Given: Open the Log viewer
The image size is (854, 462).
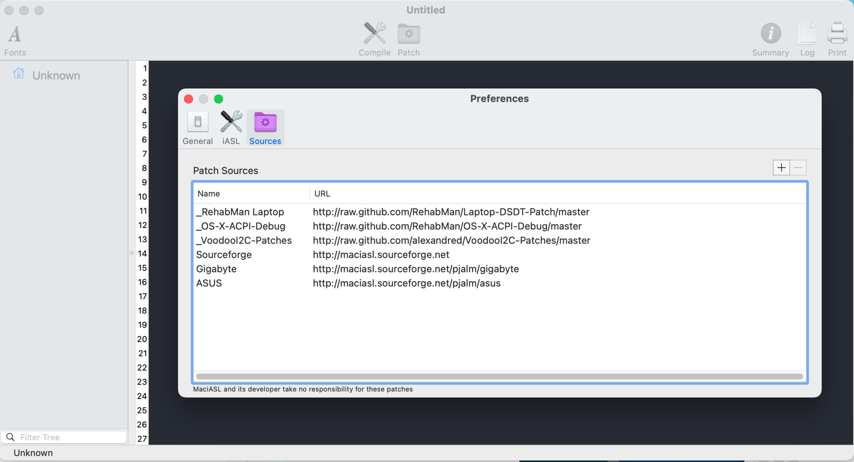Looking at the screenshot, I should click(x=807, y=40).
